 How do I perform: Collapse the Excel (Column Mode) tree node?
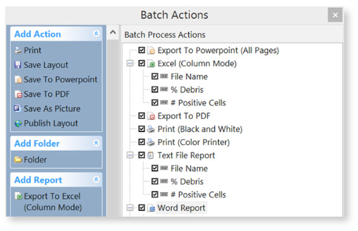coord(130,64)
